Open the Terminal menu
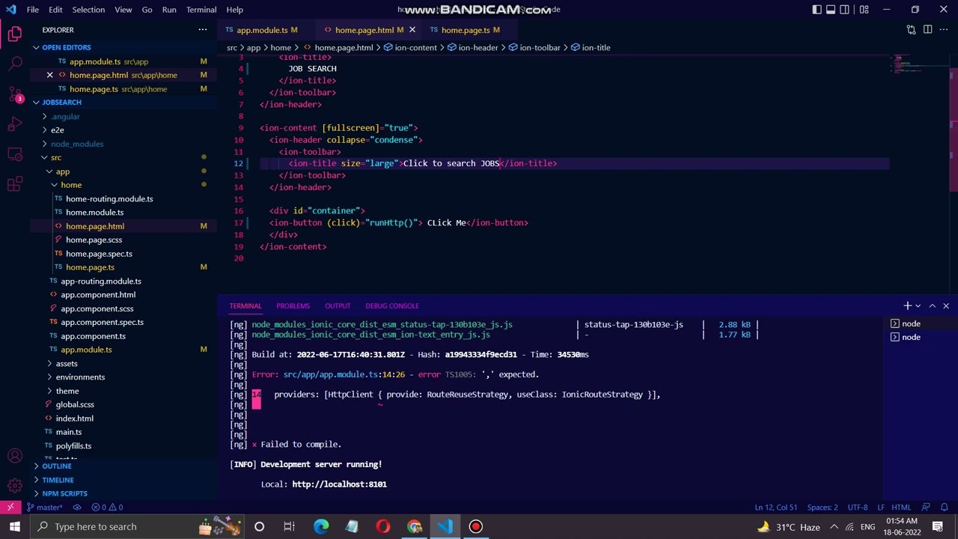Viewport: 958px width, 539px height. [201, 10]
